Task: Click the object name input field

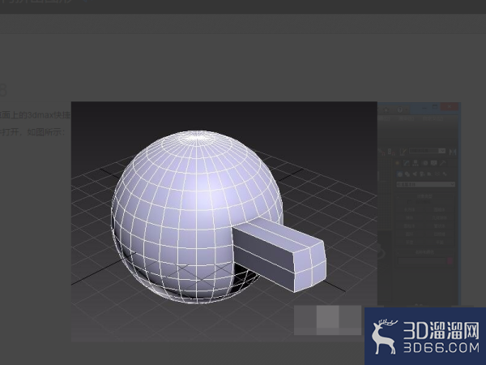Action: coord(422,261)
